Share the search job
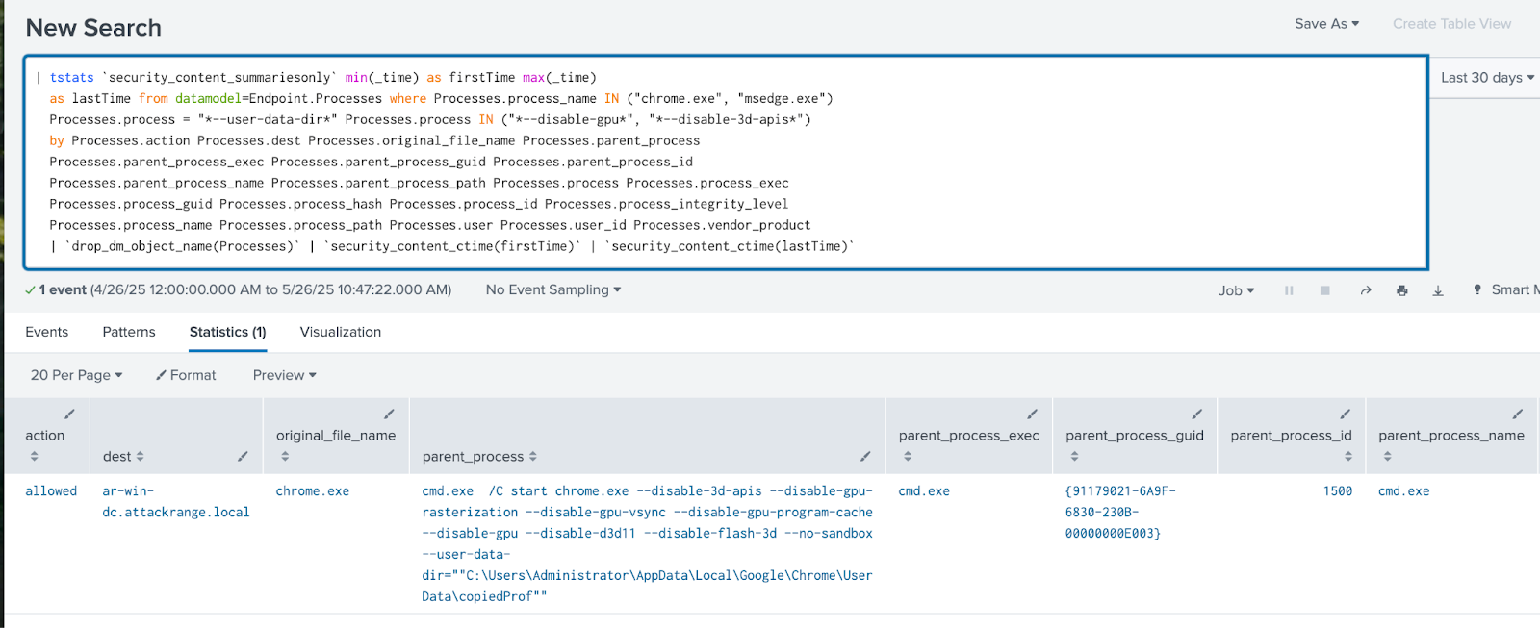This screenshot has height=628, width=1540. [1365, 290]
